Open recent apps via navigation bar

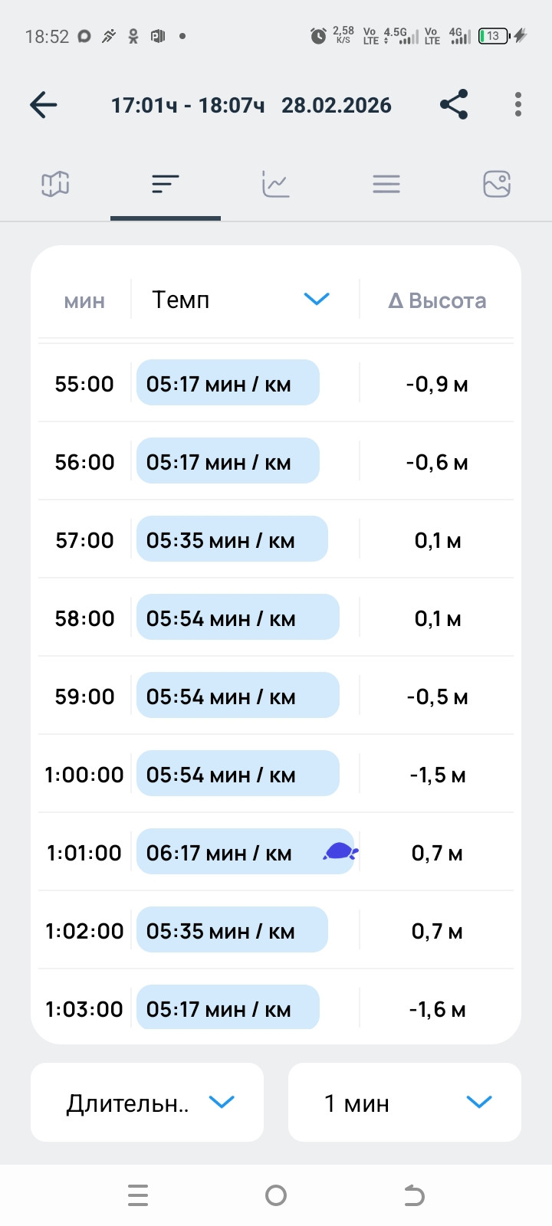(138, 1195)
